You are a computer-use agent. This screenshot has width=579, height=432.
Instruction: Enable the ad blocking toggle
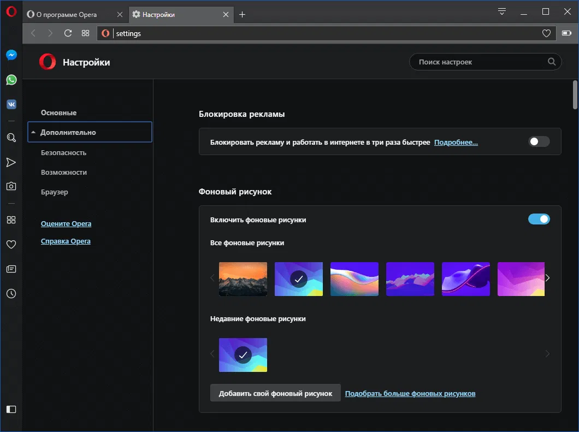point(539,141)
